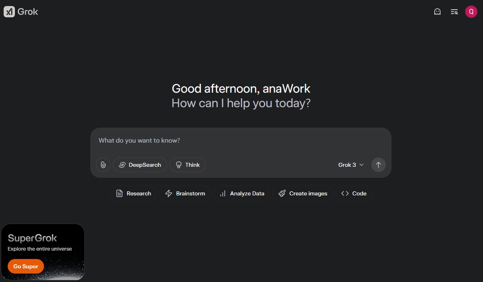Select the Brainstorm suggestion

(185, 193)
